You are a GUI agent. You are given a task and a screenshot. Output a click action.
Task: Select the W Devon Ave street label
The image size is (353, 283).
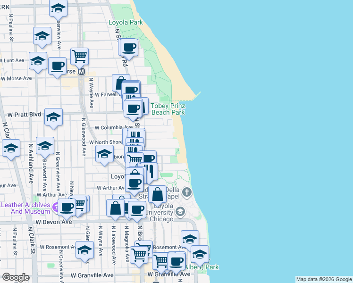click(x=54, y=222)
